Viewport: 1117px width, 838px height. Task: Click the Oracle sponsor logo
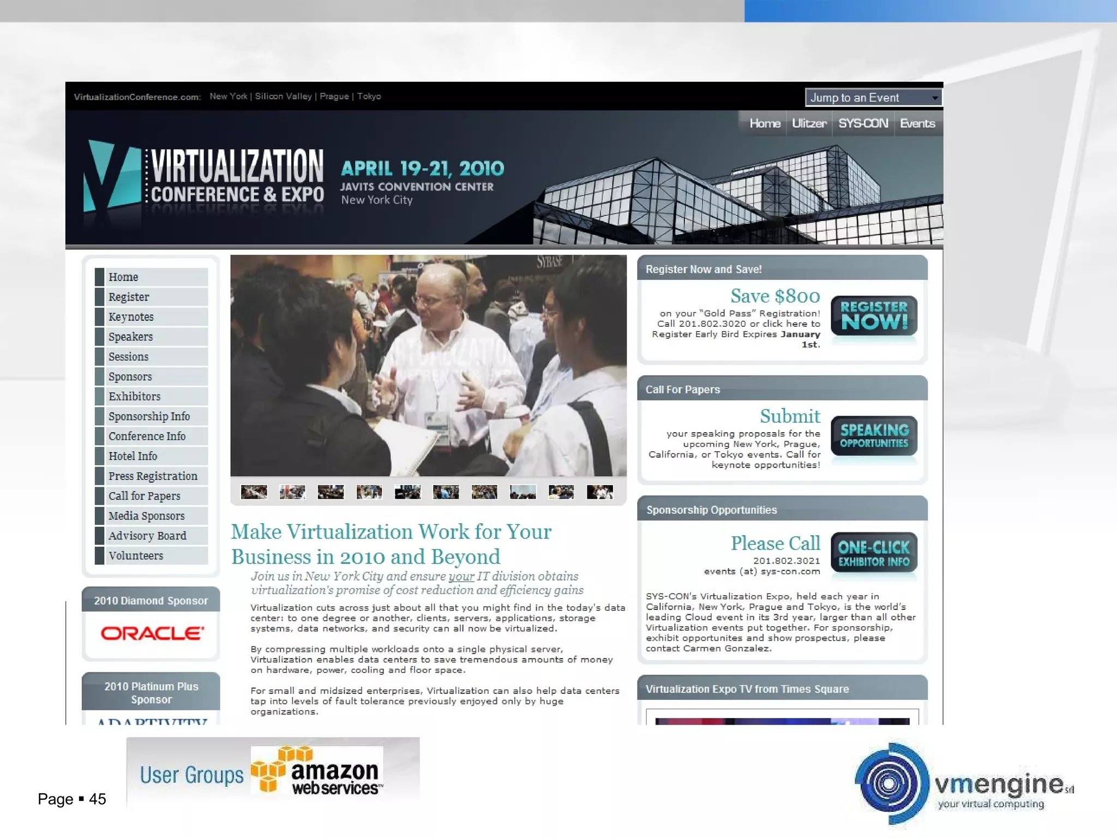(x=152, y=633)
